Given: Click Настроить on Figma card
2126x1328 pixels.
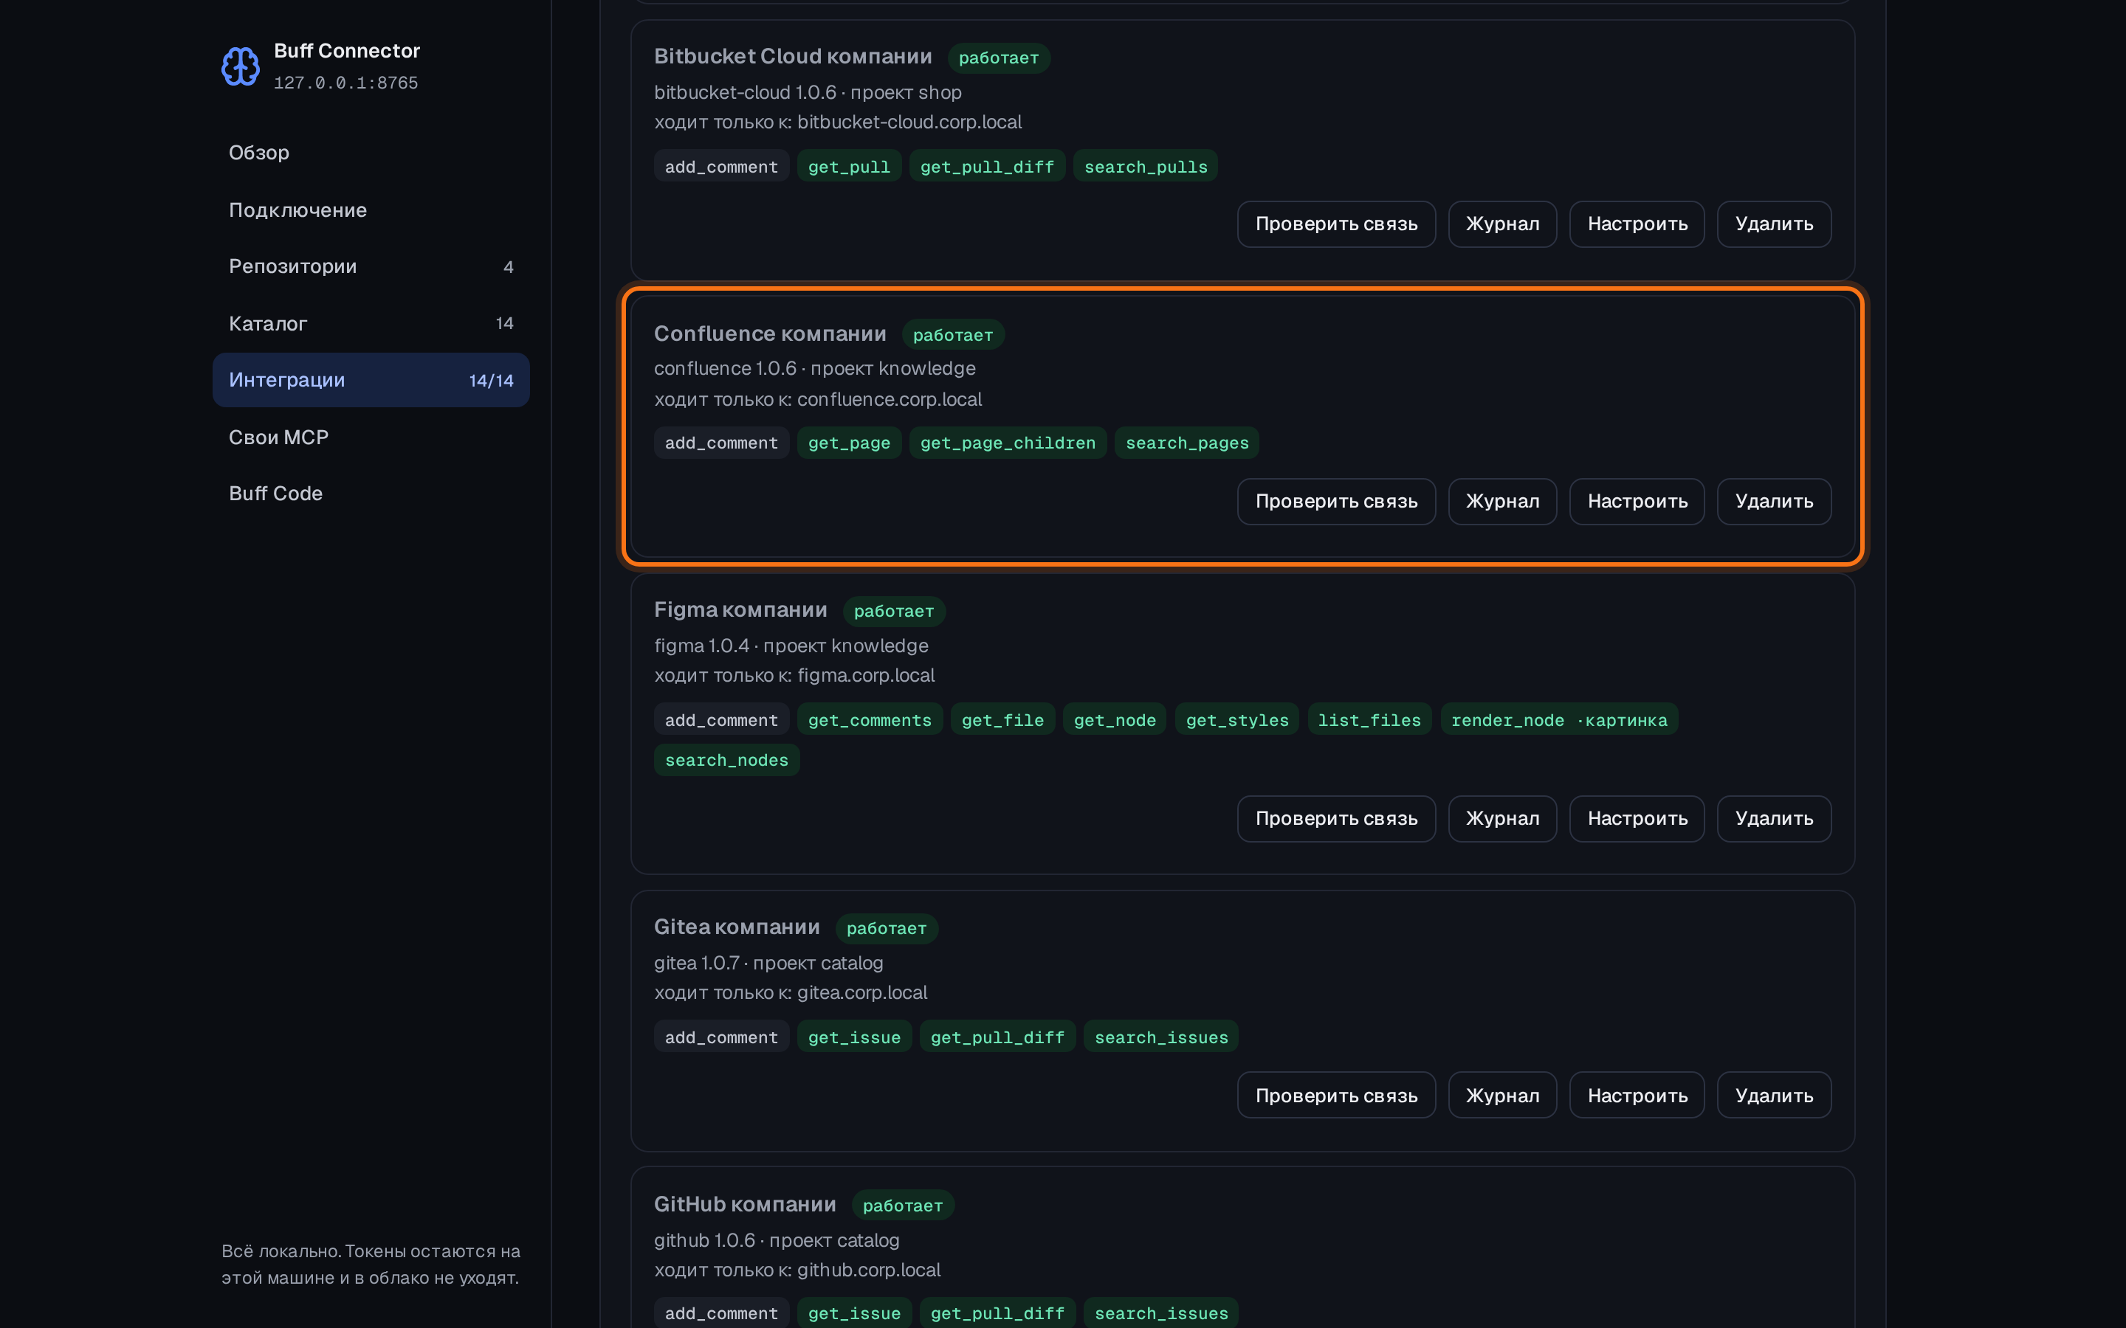Looking at the screenshot, I should pyautogui.click(x=1637, y=819).
